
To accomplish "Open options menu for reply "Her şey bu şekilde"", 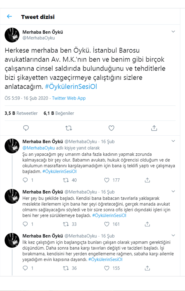I will [x=173, y=191].
